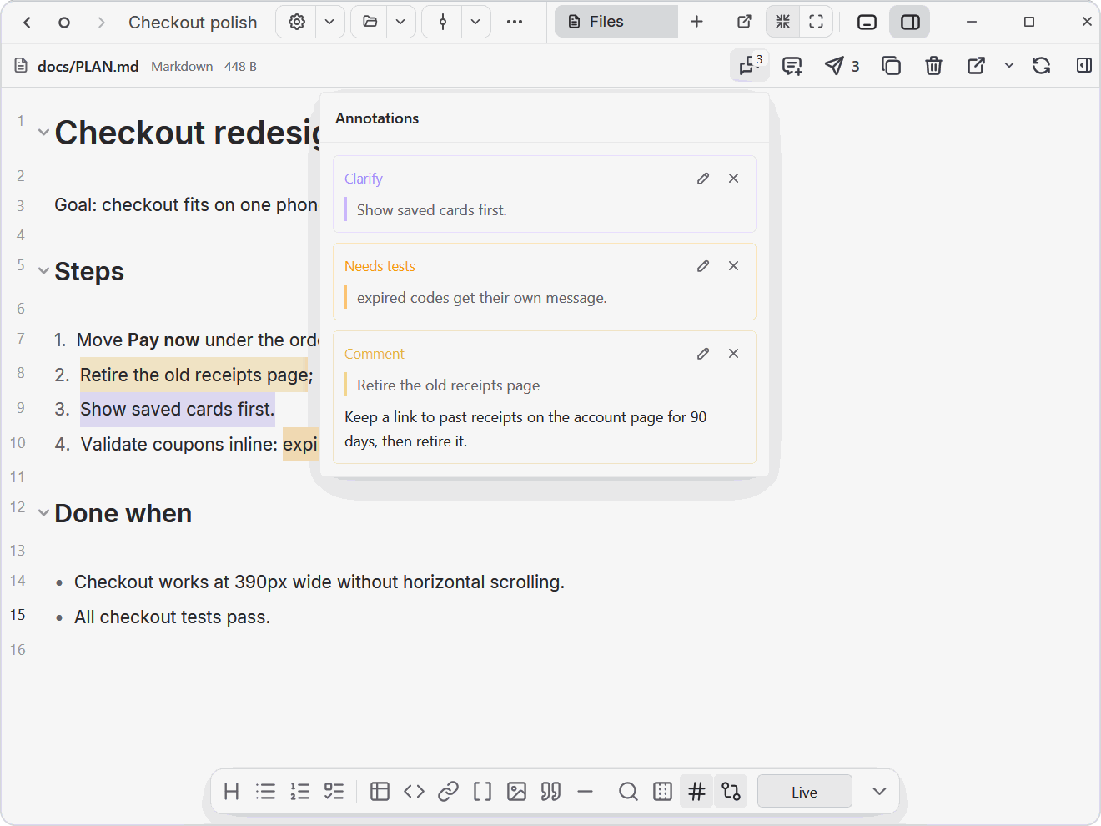Toggle the annotations list button with badge 3

tap(749, 66)
